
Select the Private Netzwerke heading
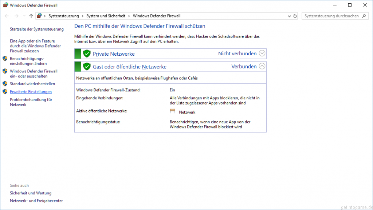pos(114,54)
